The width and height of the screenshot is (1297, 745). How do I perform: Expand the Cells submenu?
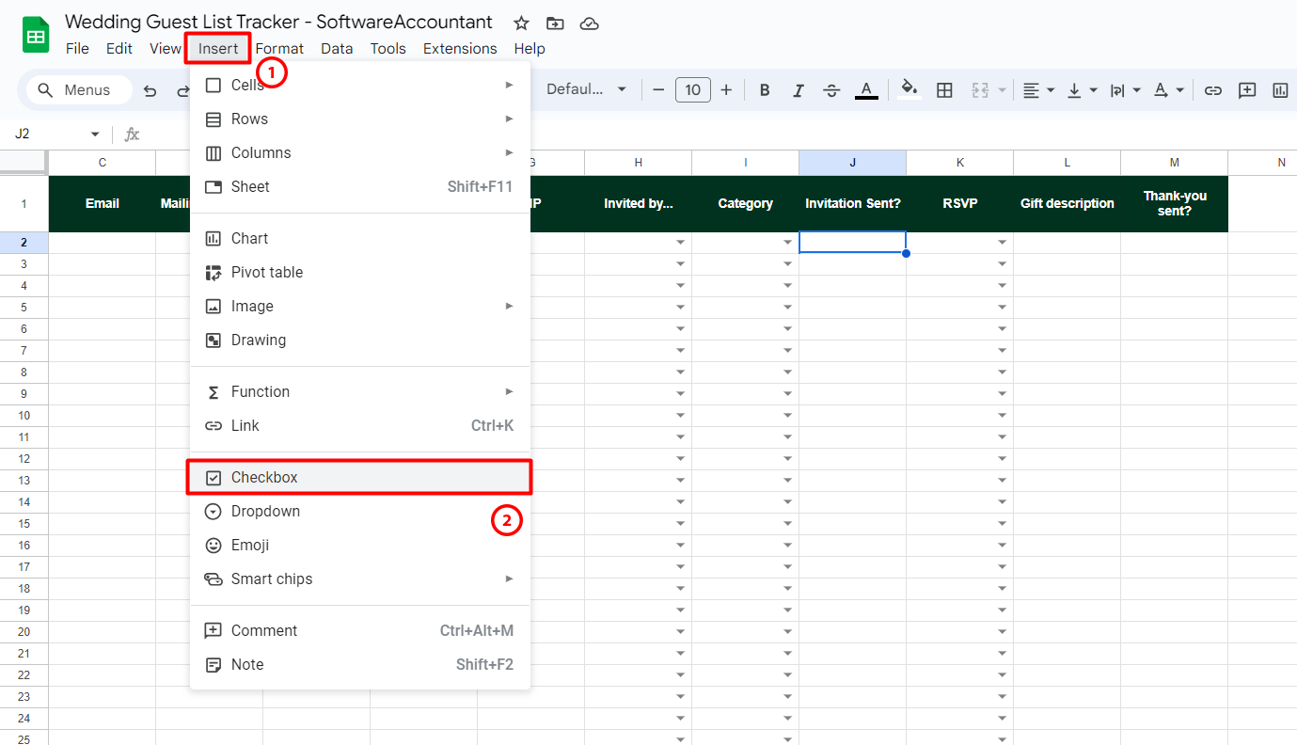click(x=360, y=85)
